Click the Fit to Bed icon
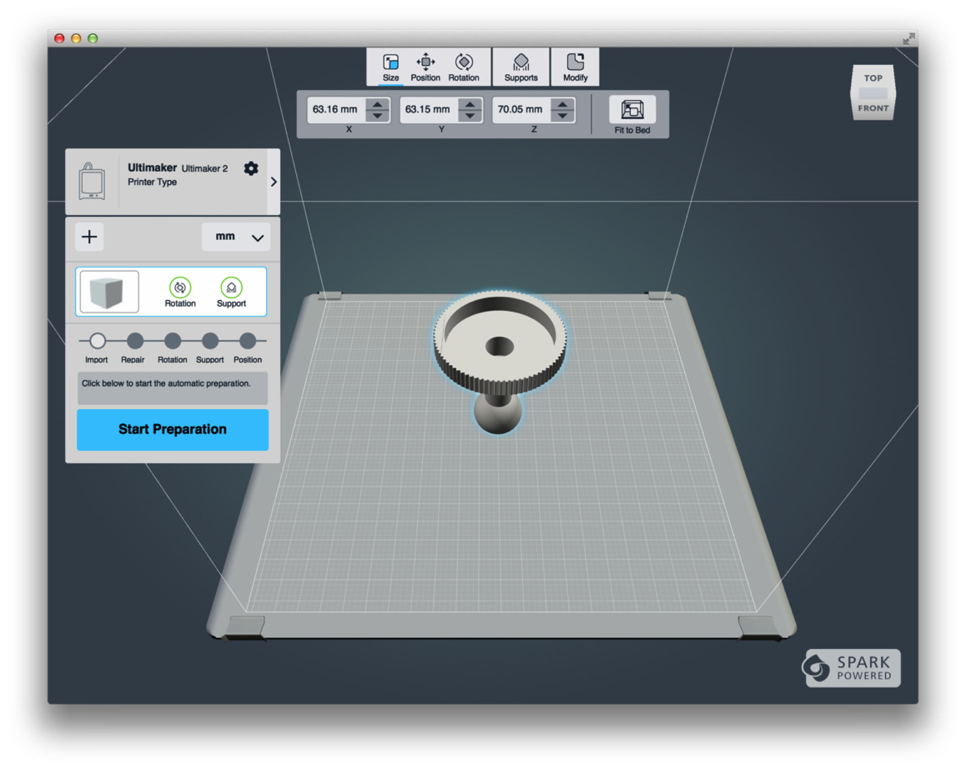The image size is (966, 770). click(x=632, y=111)
